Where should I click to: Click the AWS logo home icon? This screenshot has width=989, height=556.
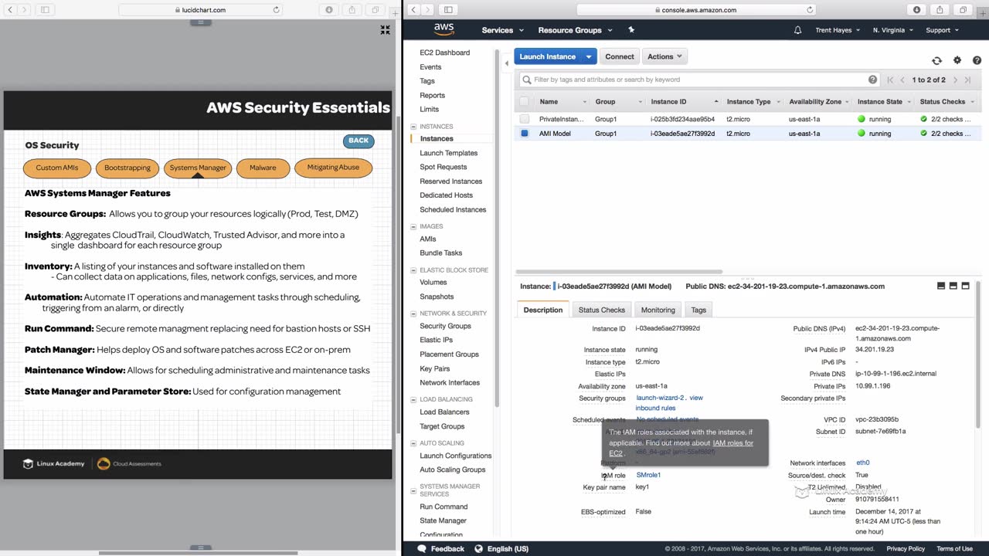click(444, 29)
